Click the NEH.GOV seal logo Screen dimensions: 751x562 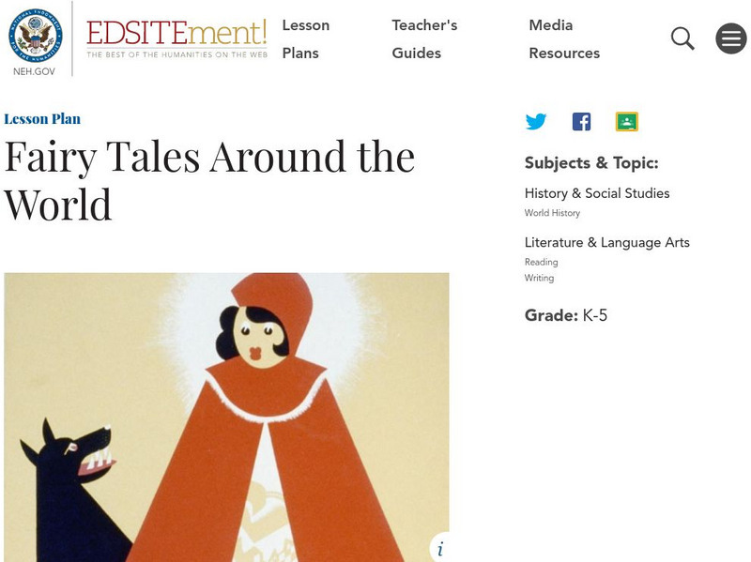click(36, 36)
